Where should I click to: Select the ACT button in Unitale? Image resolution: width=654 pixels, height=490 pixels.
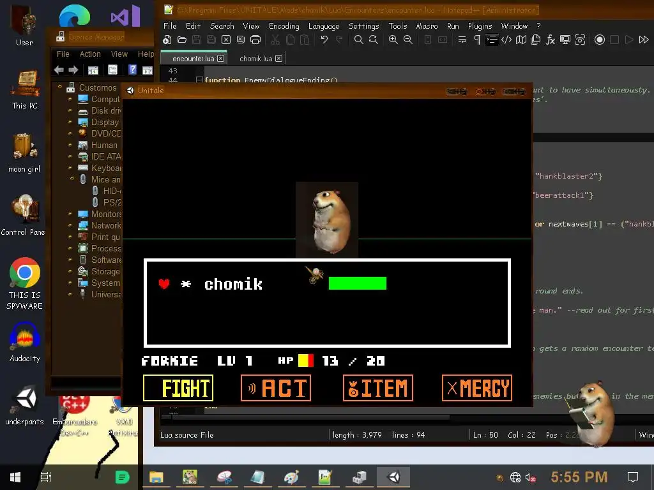click(x=276, y=388)
